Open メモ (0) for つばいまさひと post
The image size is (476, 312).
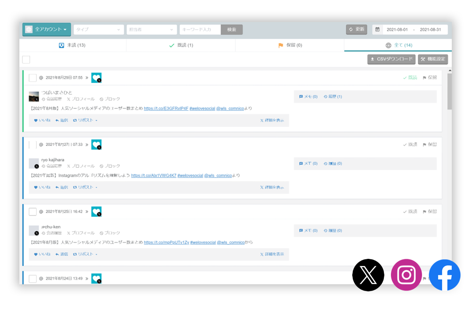(x=308, y=97)
